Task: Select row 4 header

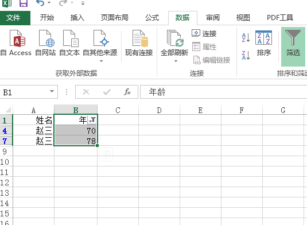Action: pyautogui.click(x=6, y=130)
